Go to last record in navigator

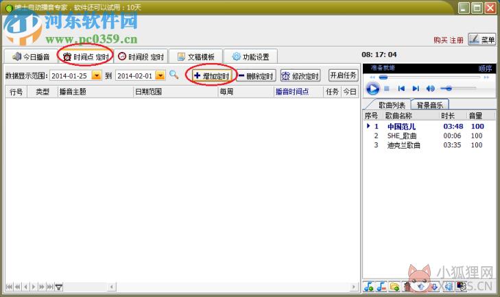tap(50, 287)
